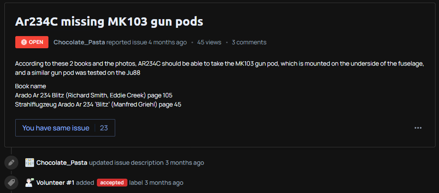
Task: Click 'label 3 months ago' timestamp
Action: point(156,183)
